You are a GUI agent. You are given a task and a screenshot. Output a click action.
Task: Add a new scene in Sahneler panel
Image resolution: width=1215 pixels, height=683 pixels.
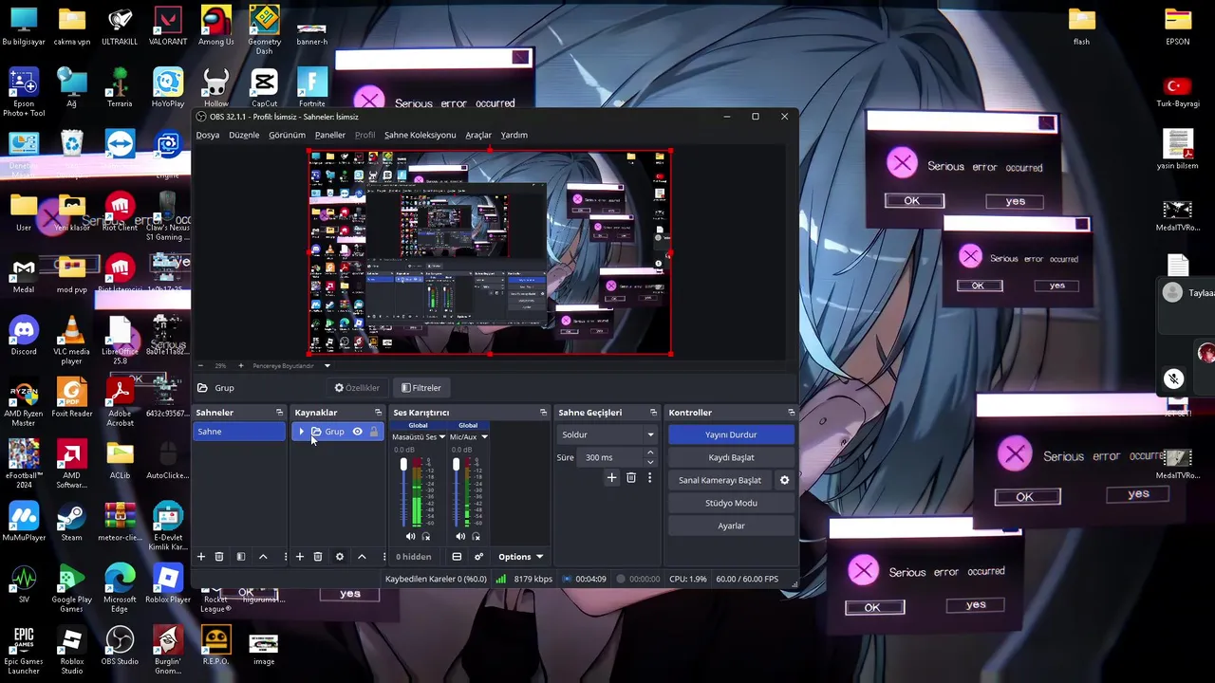click(201, 557)
